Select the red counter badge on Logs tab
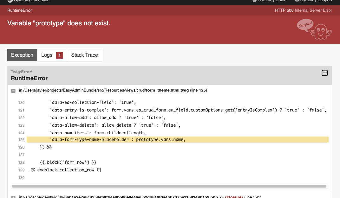This screenshot has height=198, width=340. click(60, 55)
